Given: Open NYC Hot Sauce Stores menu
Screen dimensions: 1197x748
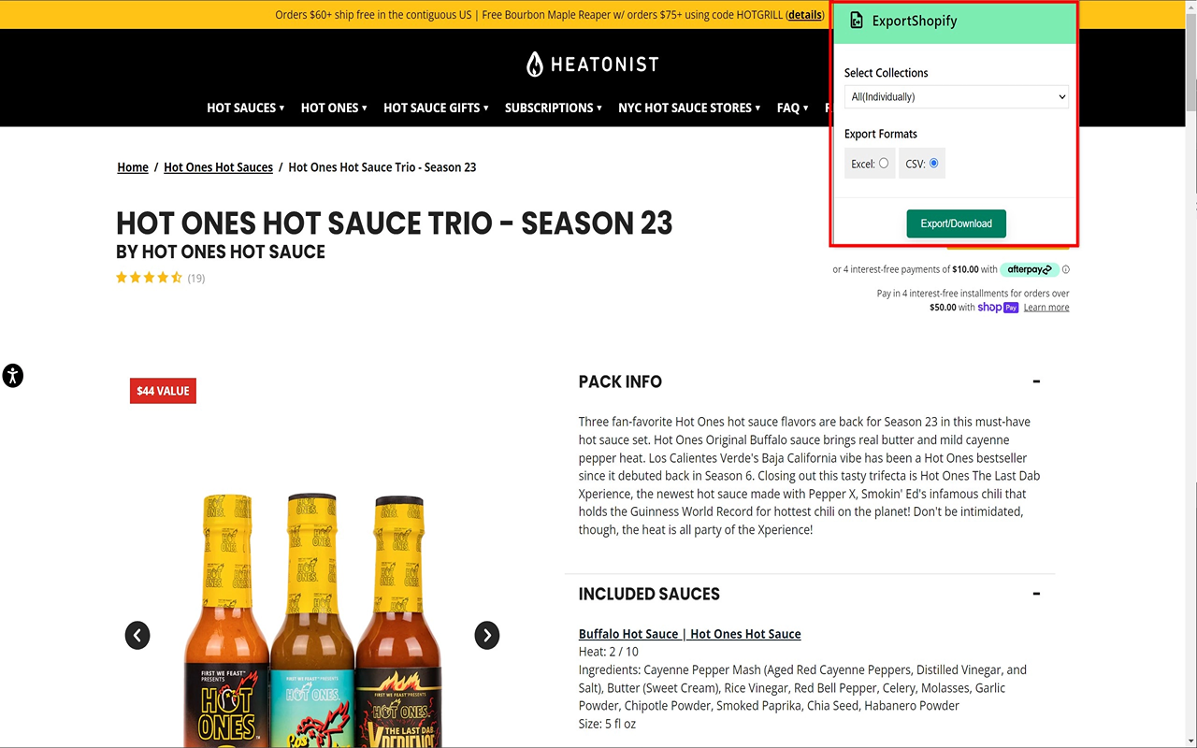Looking at the screenshot, I should coord(689,108).
